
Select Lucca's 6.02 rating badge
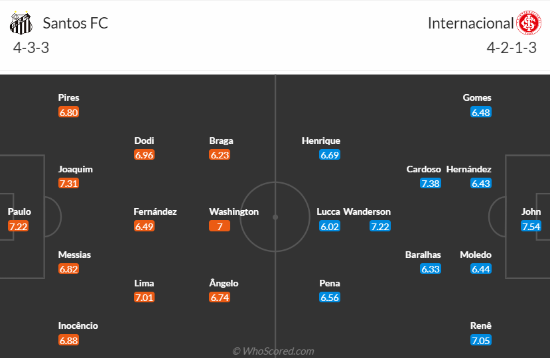[330, 226]
